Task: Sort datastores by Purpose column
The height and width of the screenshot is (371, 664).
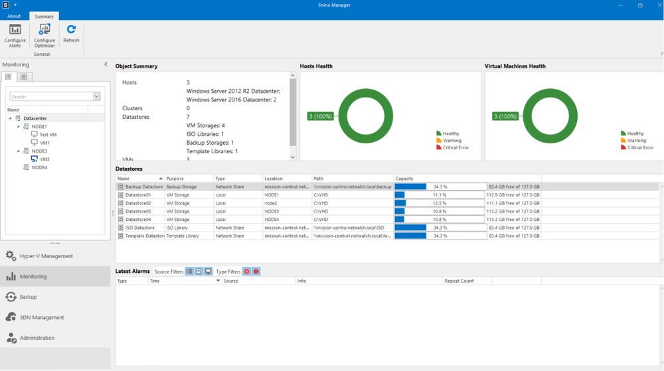Action: [189, 179]
